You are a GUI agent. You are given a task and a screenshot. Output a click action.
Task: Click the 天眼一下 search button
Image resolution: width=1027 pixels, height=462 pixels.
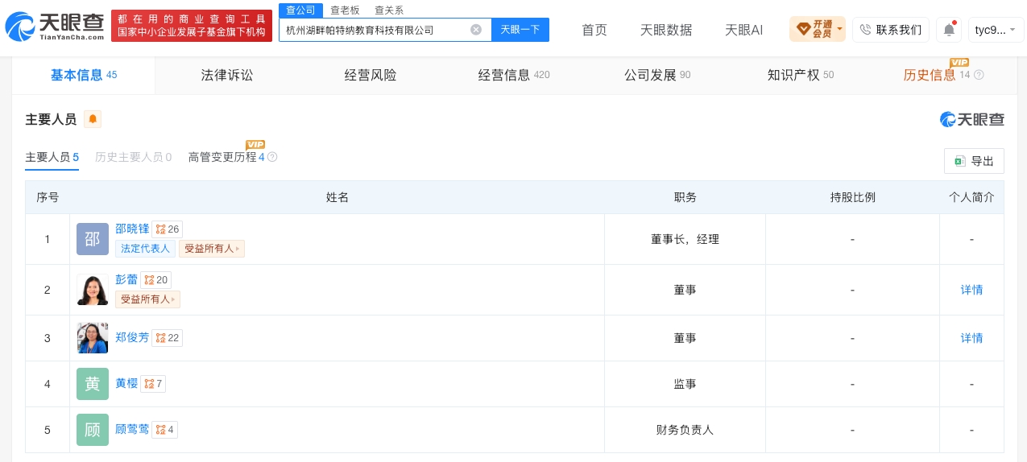pyautogui.click(x=520, y=30)
